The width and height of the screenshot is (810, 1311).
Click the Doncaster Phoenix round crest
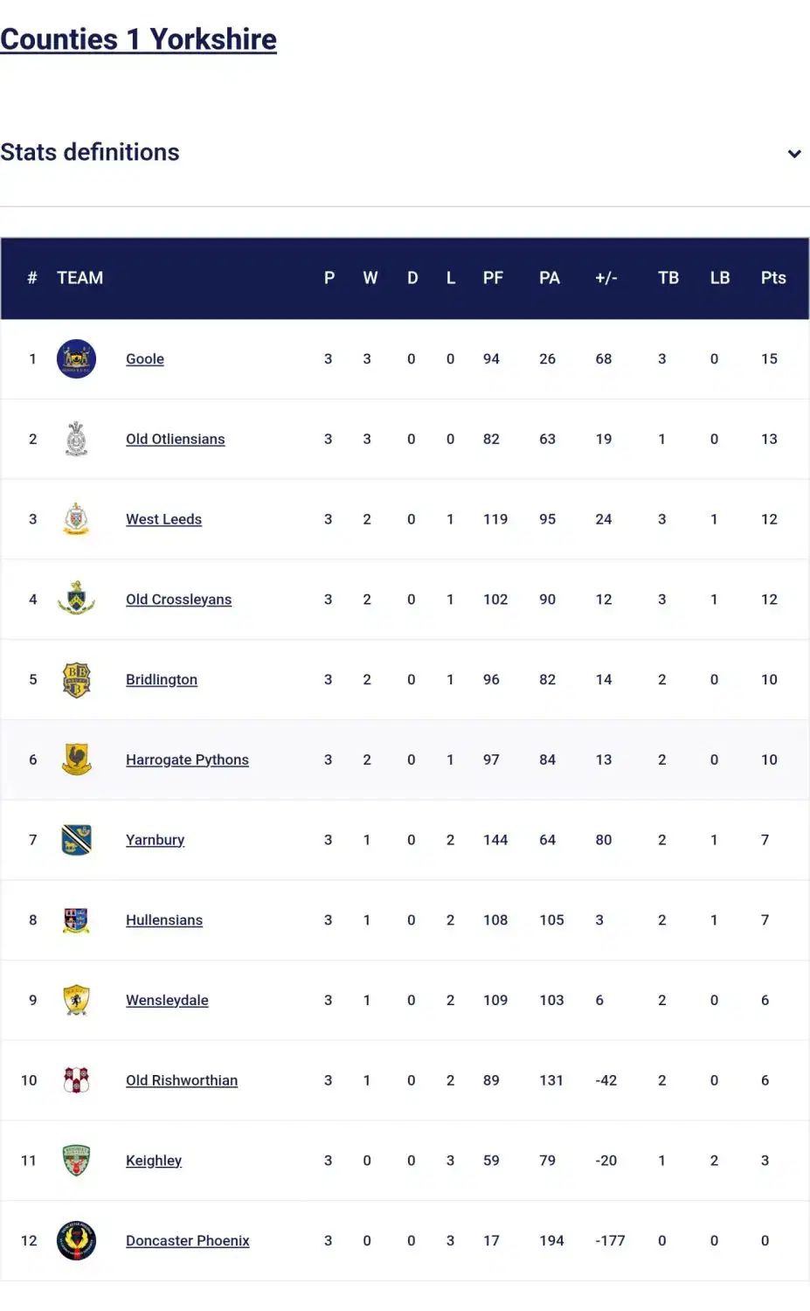pyautogui.click(x=76, y=1240)
